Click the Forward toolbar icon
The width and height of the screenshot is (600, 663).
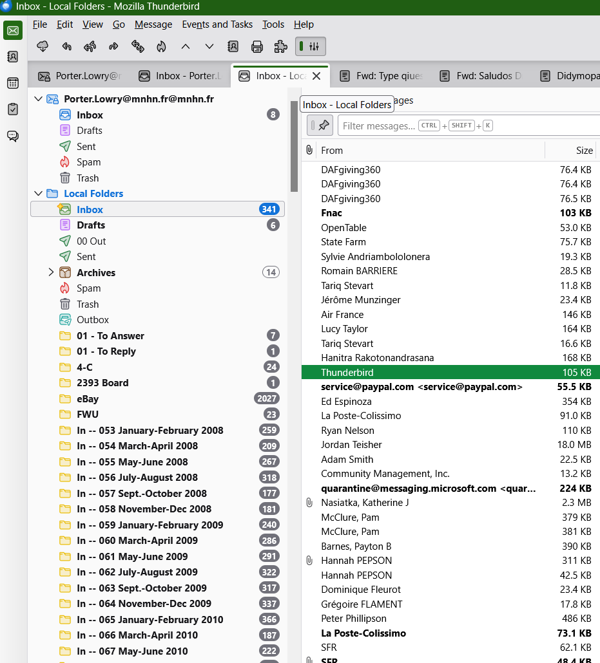(x=113, y=46)
